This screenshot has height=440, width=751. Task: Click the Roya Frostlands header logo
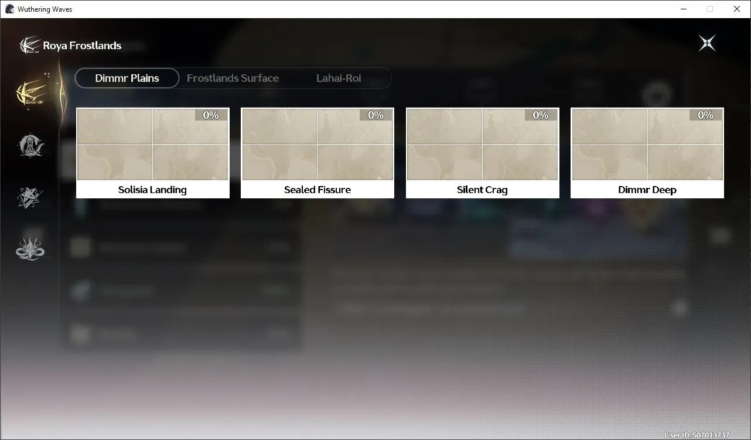click(29, 45)
